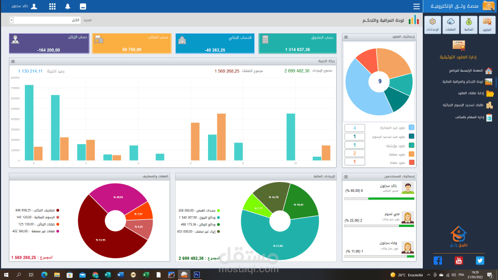
Task: Open Microsoft Edge from the taskbar
Action: (x=44, y=275)
